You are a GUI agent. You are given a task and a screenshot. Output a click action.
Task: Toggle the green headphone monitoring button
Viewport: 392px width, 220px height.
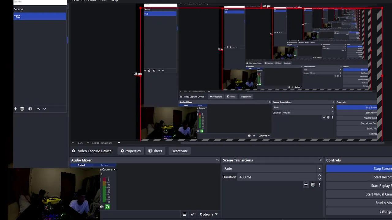pyautogui.click(x=107, y=207)
